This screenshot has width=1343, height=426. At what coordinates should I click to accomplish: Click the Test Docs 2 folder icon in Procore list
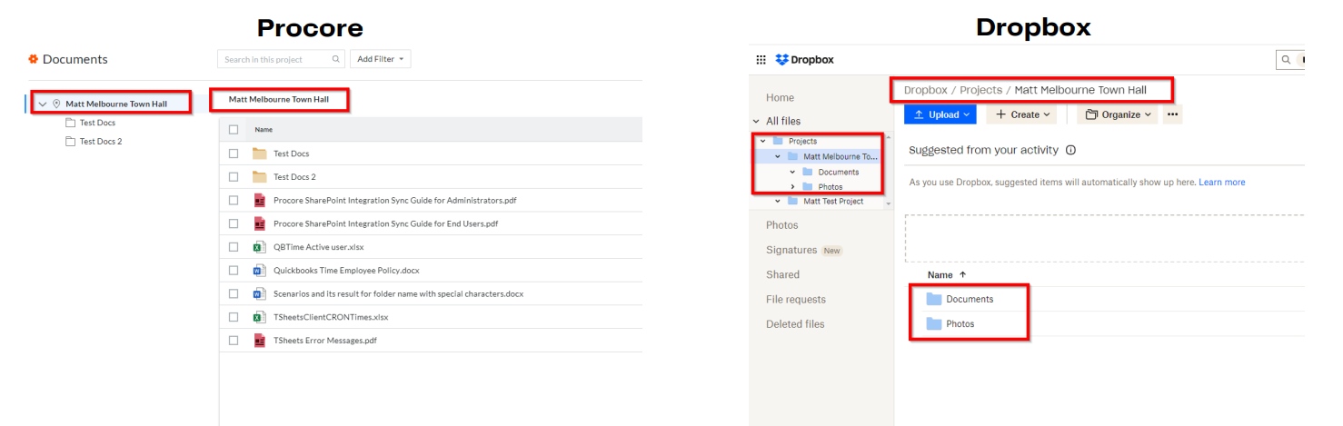[259, 177]
